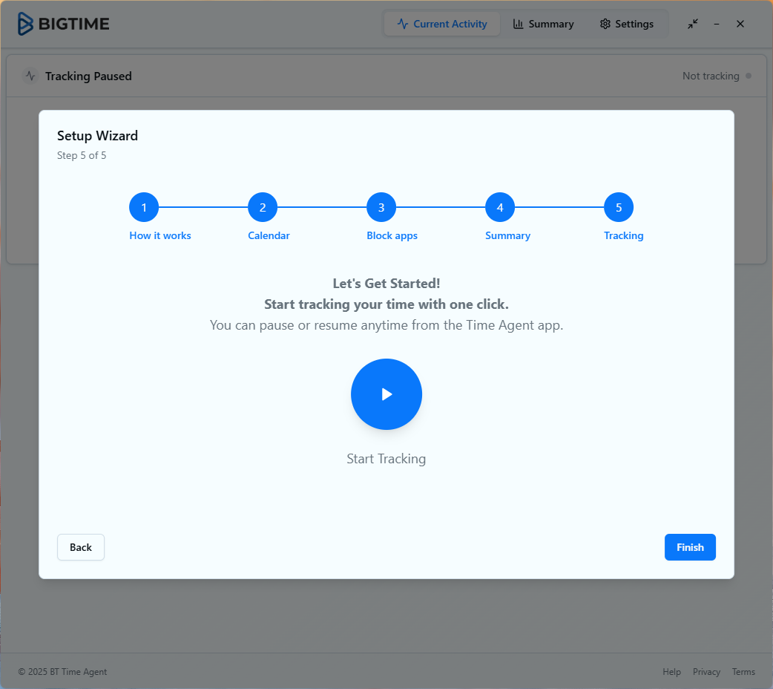Click the Finish button
The image size is (773, 689).
coord(690,547)
